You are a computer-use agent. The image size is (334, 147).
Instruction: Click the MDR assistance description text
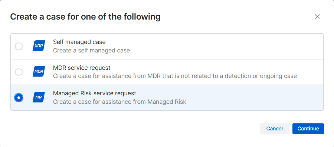(175, 76)
